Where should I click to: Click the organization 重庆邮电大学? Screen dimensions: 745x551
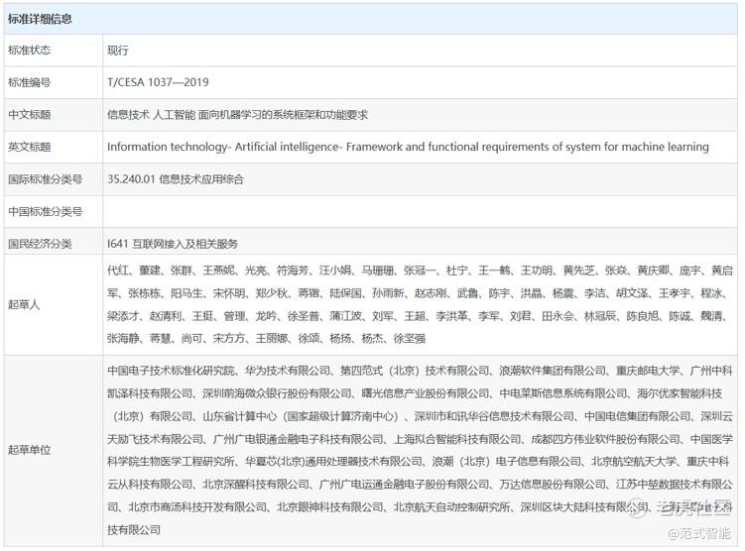point(648,371)
